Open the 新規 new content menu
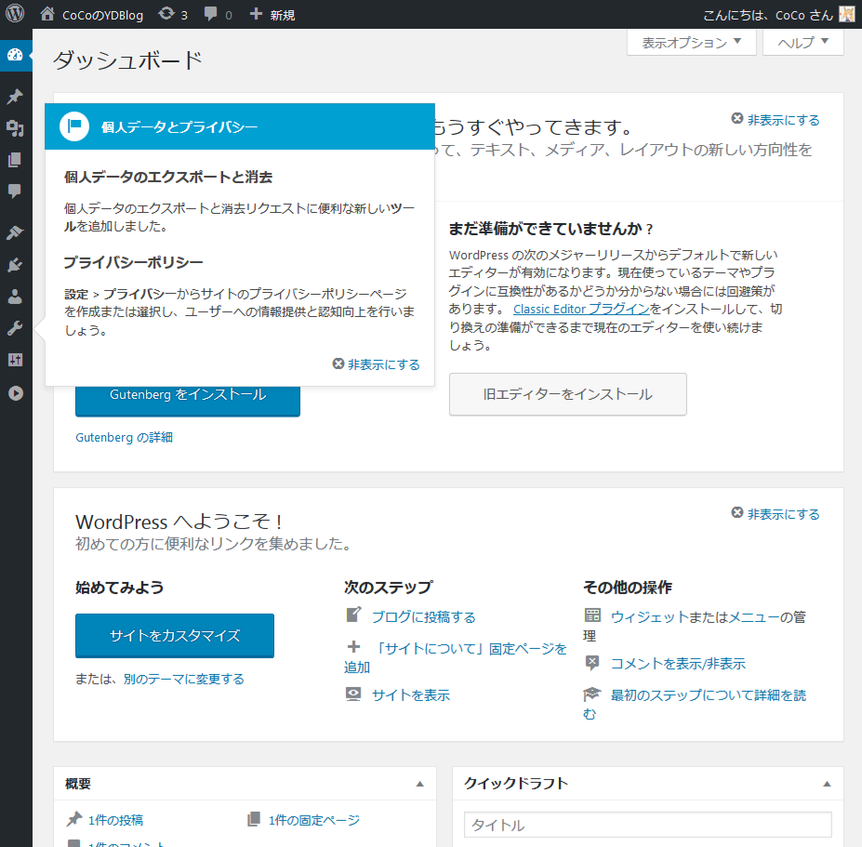Image resolution: width=862 pixels, height=847 pixels. click(x=272, y=15)
